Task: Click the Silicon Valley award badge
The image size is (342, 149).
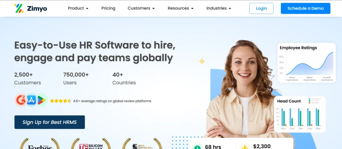Action: (91, 145)
